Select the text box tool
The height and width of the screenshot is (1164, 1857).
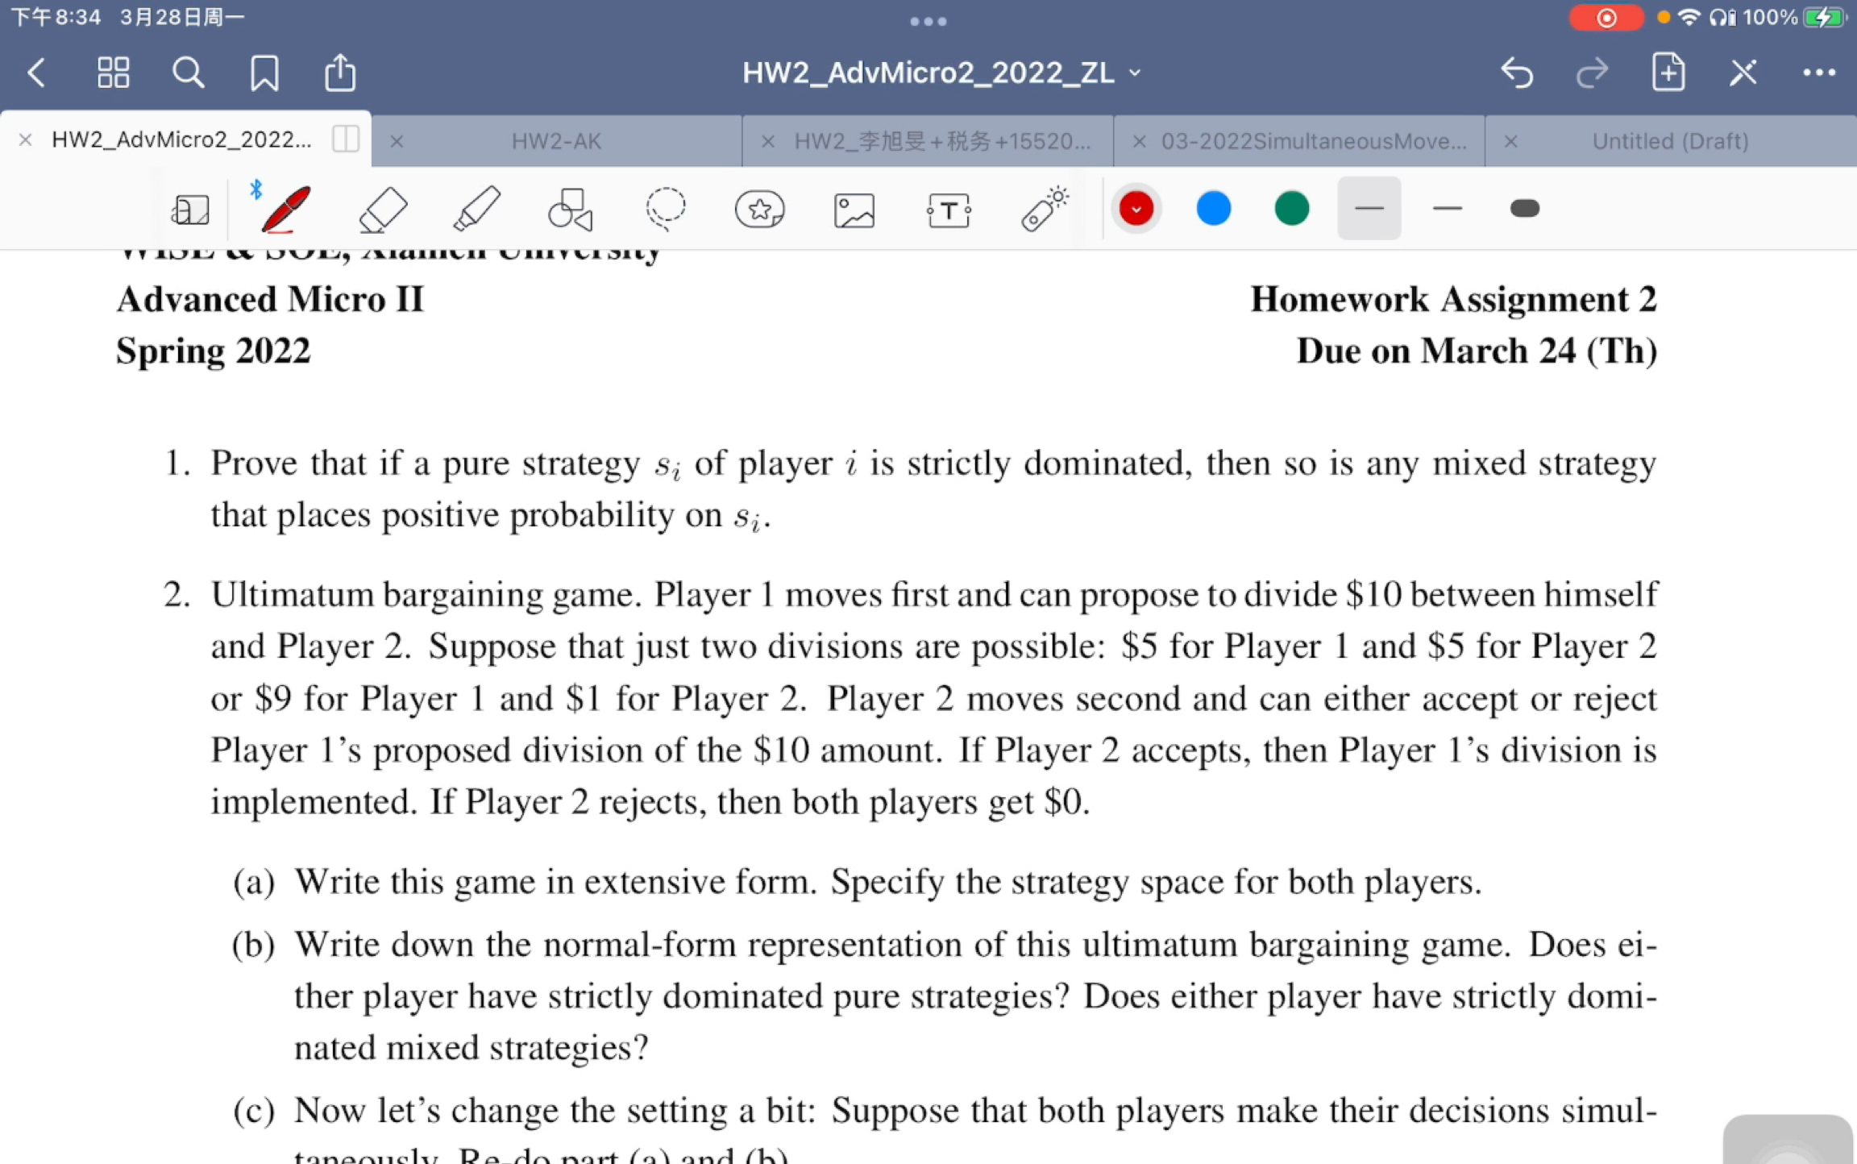pos(949,210)
